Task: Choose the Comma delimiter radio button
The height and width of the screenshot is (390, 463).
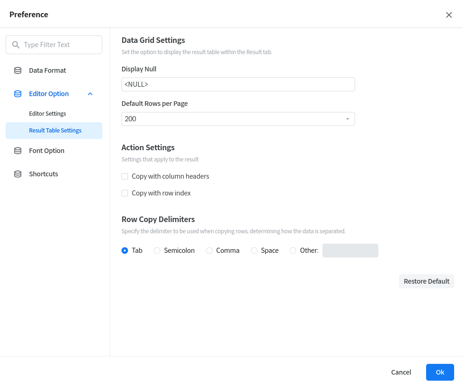Action: click(209, 251)
